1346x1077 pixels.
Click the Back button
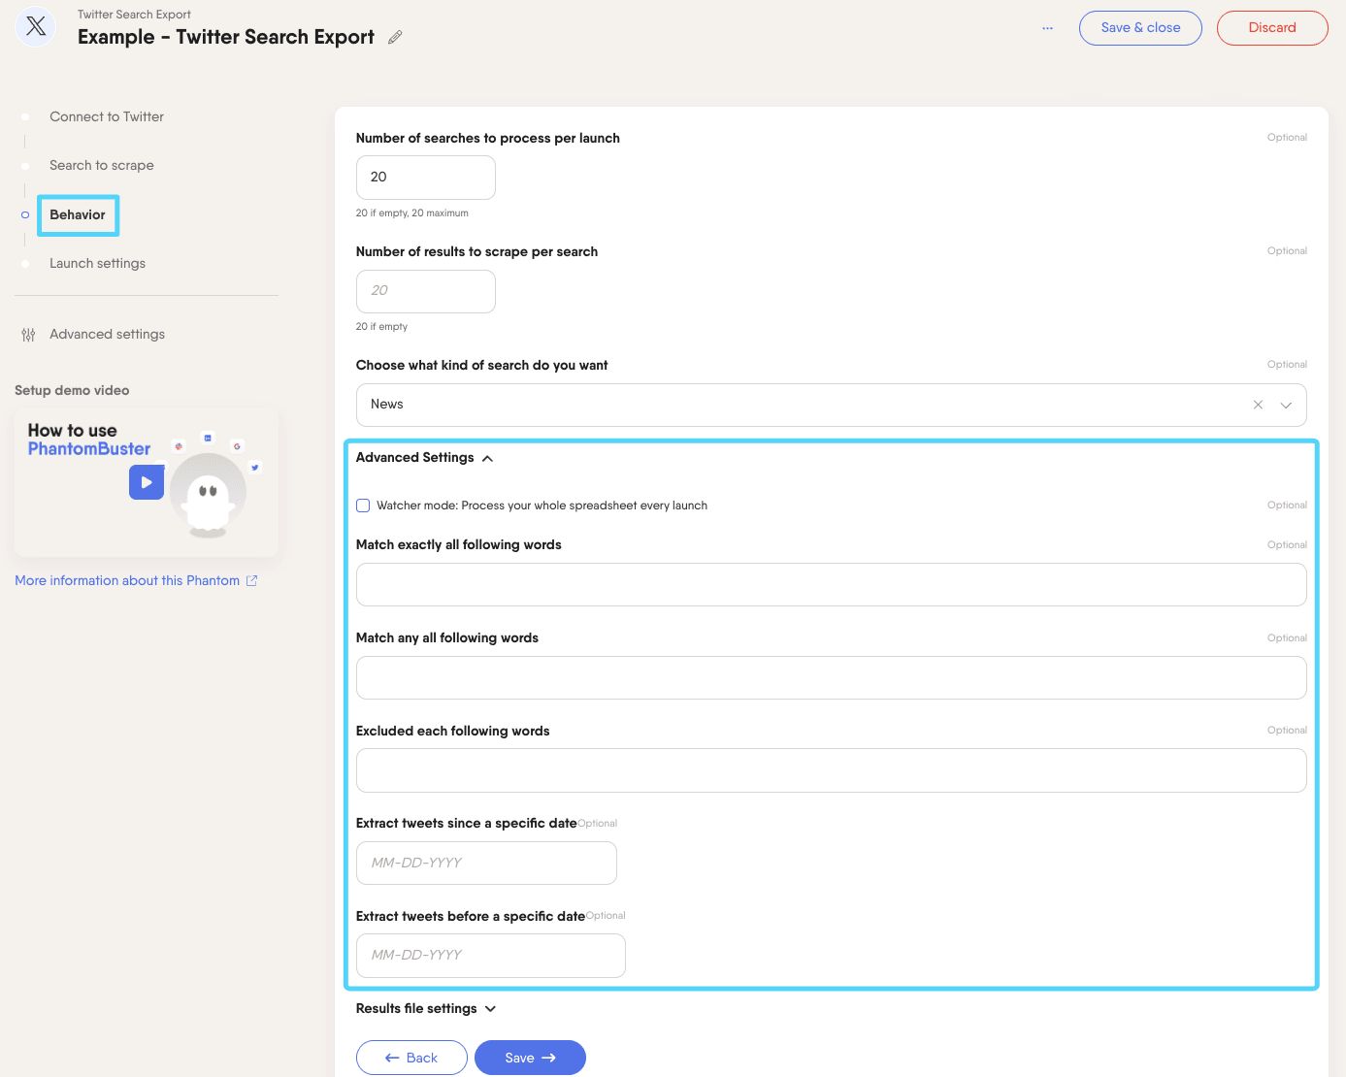click(x=411, y=1058)
